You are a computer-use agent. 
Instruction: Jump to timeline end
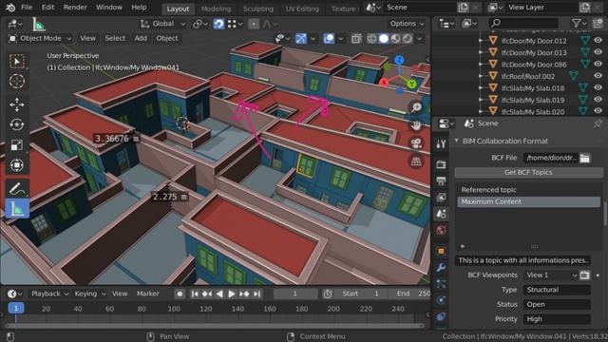coord(256,294)
